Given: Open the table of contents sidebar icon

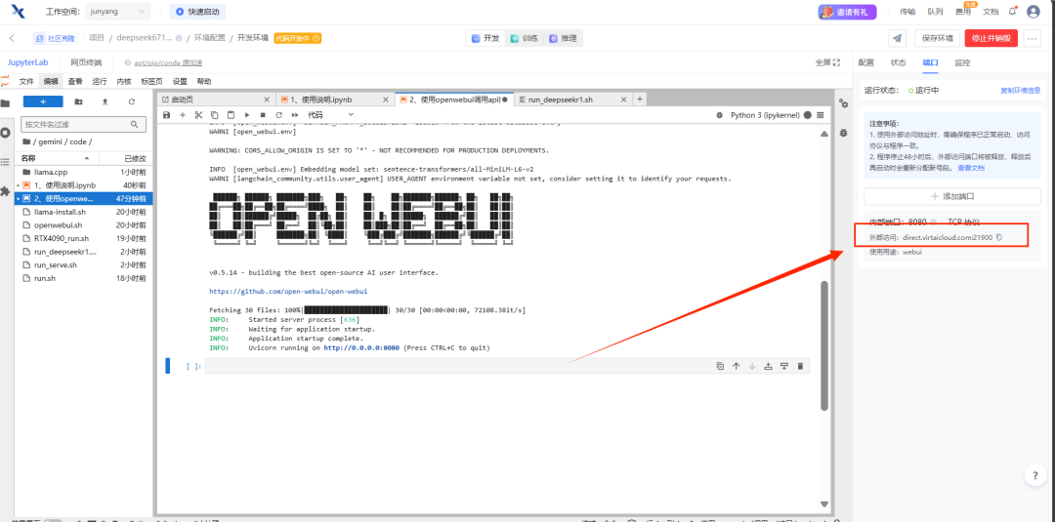Looking at the screenshot, I should (6, 162).
